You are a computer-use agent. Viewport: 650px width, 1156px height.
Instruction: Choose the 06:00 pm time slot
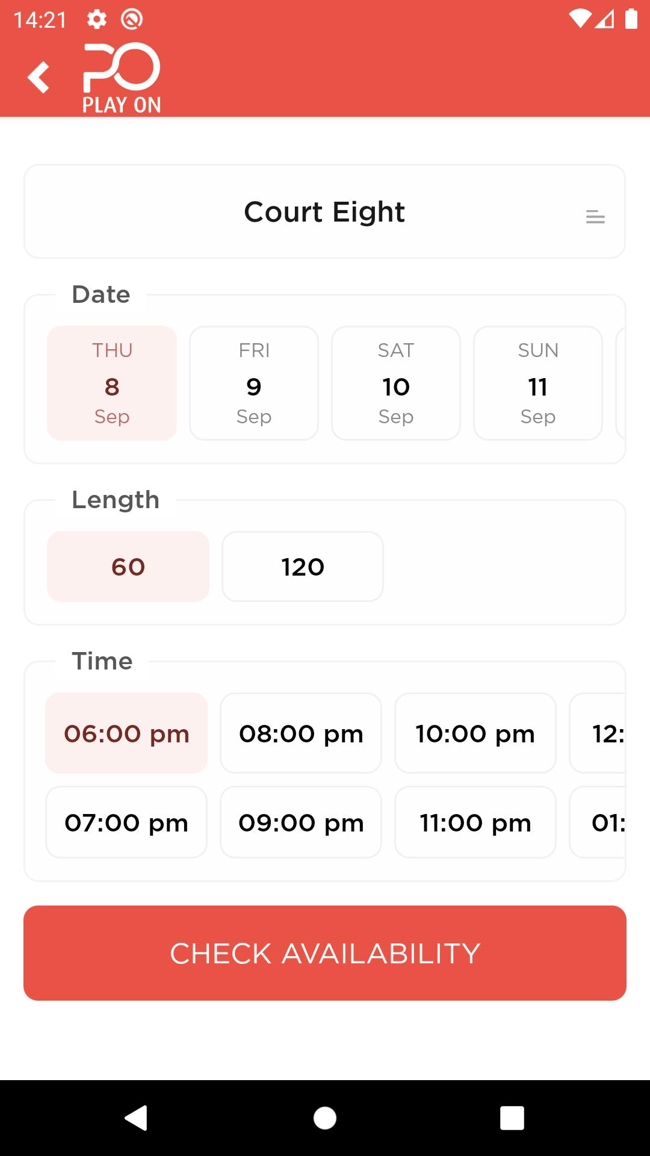tap(126, 733)
